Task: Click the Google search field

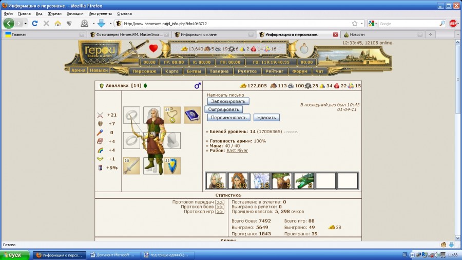Action: [x=409, y=24]
